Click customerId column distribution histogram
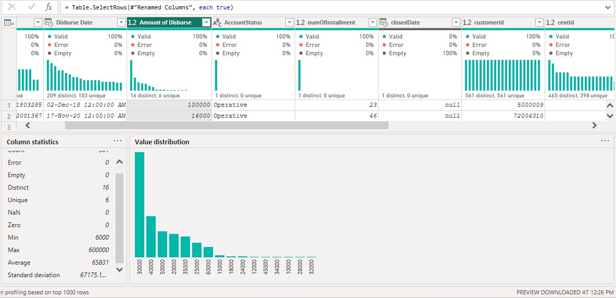The height and width of the screenshot is (298, 616). point(503,76)
